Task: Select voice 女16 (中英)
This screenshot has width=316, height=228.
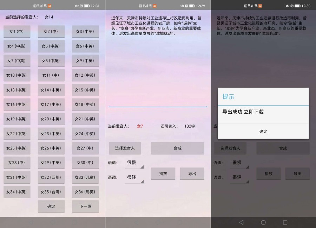Action: coord(17,104)
